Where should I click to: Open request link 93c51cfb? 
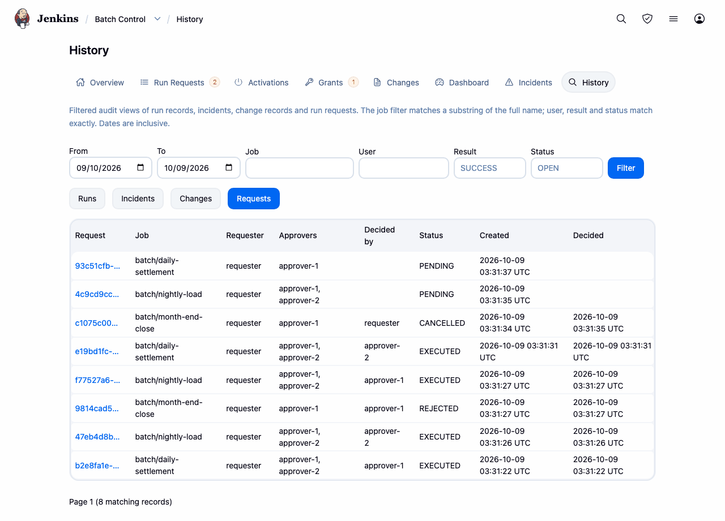pyautogui.click(x=97, y=266)
